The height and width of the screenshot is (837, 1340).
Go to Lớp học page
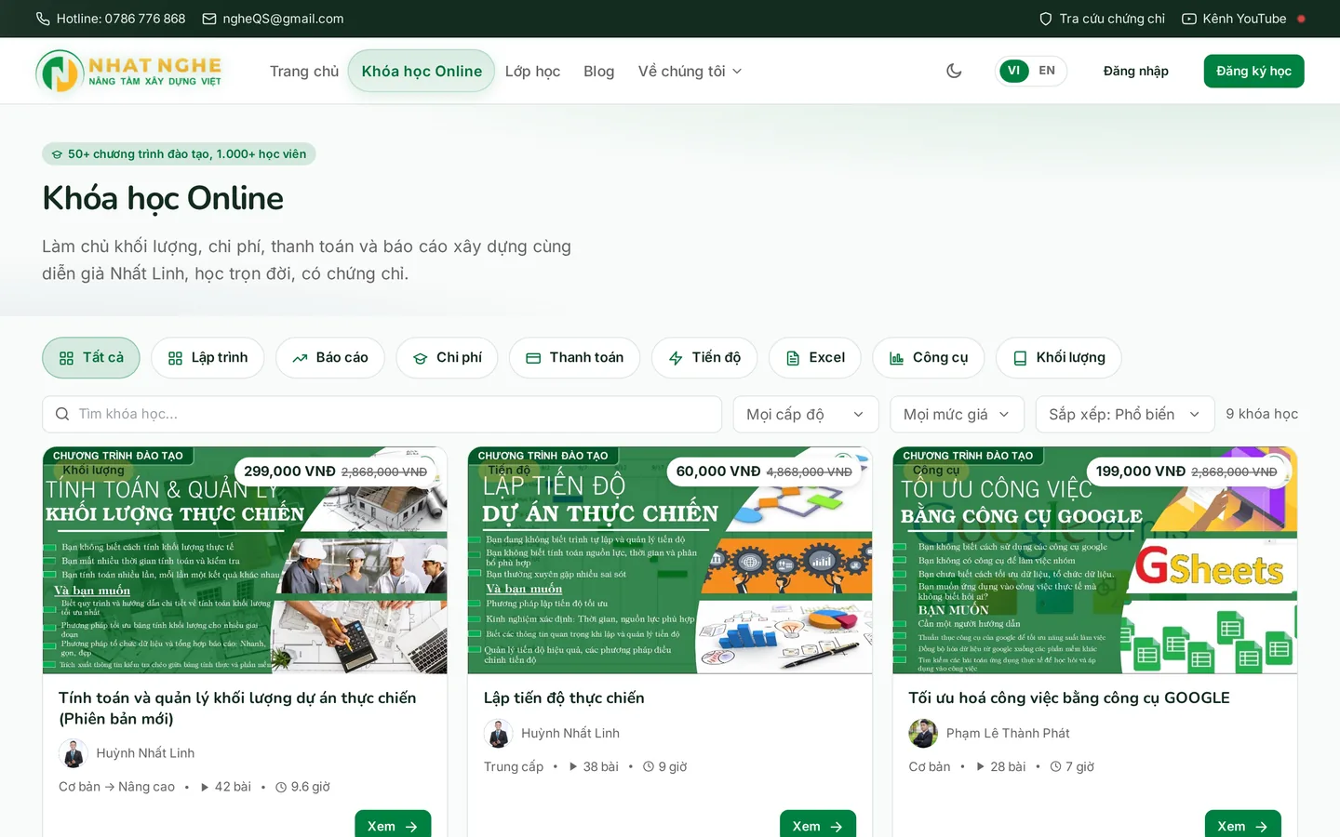pyautogui.click(x=532, y=71)
